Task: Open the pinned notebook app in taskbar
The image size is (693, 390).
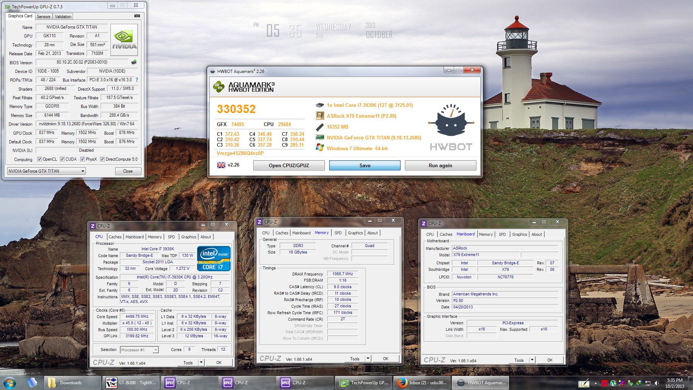Action: point(32,382)
